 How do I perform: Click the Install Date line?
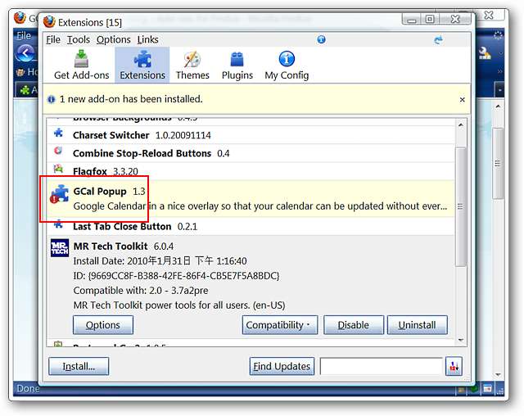160,261
